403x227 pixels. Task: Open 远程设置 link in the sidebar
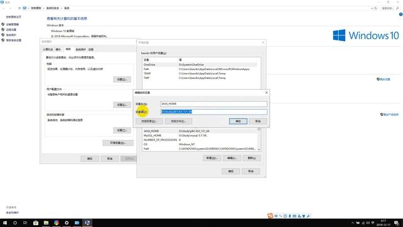point(11,30)
